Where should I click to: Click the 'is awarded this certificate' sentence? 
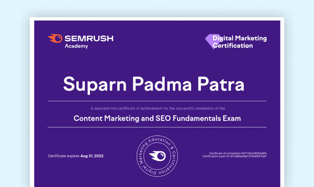tap(158, 109)
